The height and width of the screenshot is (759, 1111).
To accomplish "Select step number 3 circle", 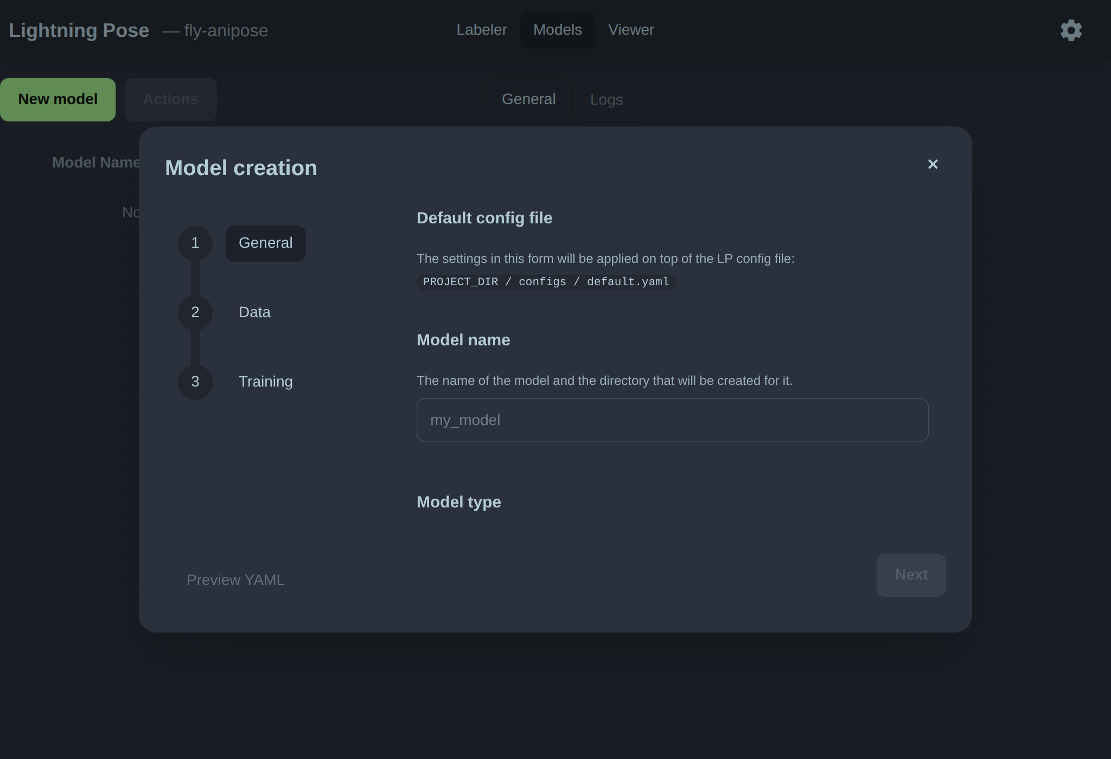I will [195, 382].
